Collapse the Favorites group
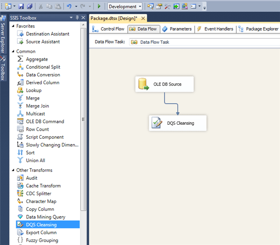This screenshot has height=245, width=280. point(13,26)
